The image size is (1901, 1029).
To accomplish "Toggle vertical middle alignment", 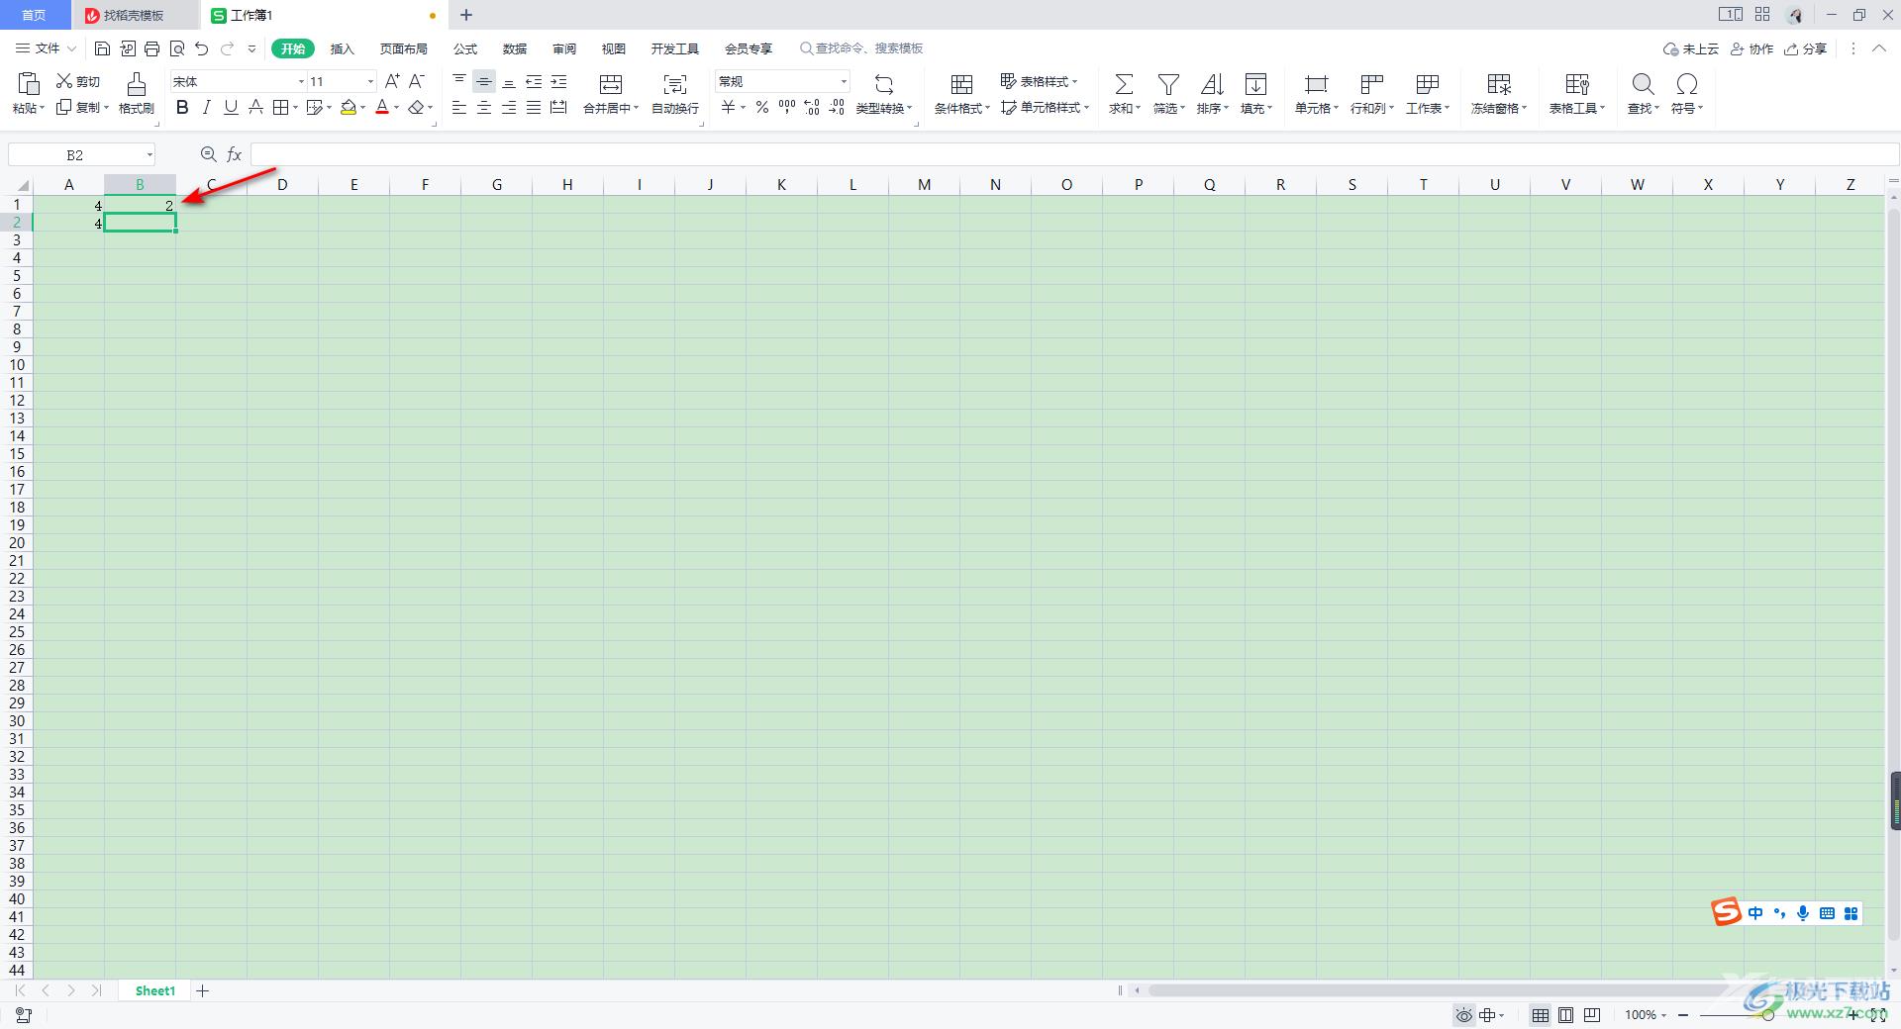I will click(x=484, y=81).
